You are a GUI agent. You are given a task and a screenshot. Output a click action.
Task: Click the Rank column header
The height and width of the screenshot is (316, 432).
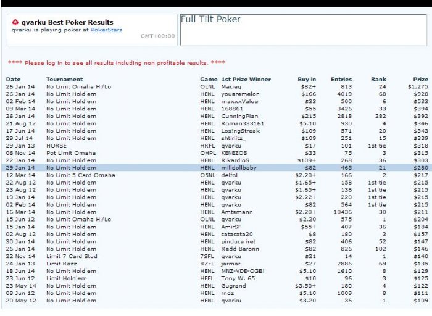coord(378,80)
